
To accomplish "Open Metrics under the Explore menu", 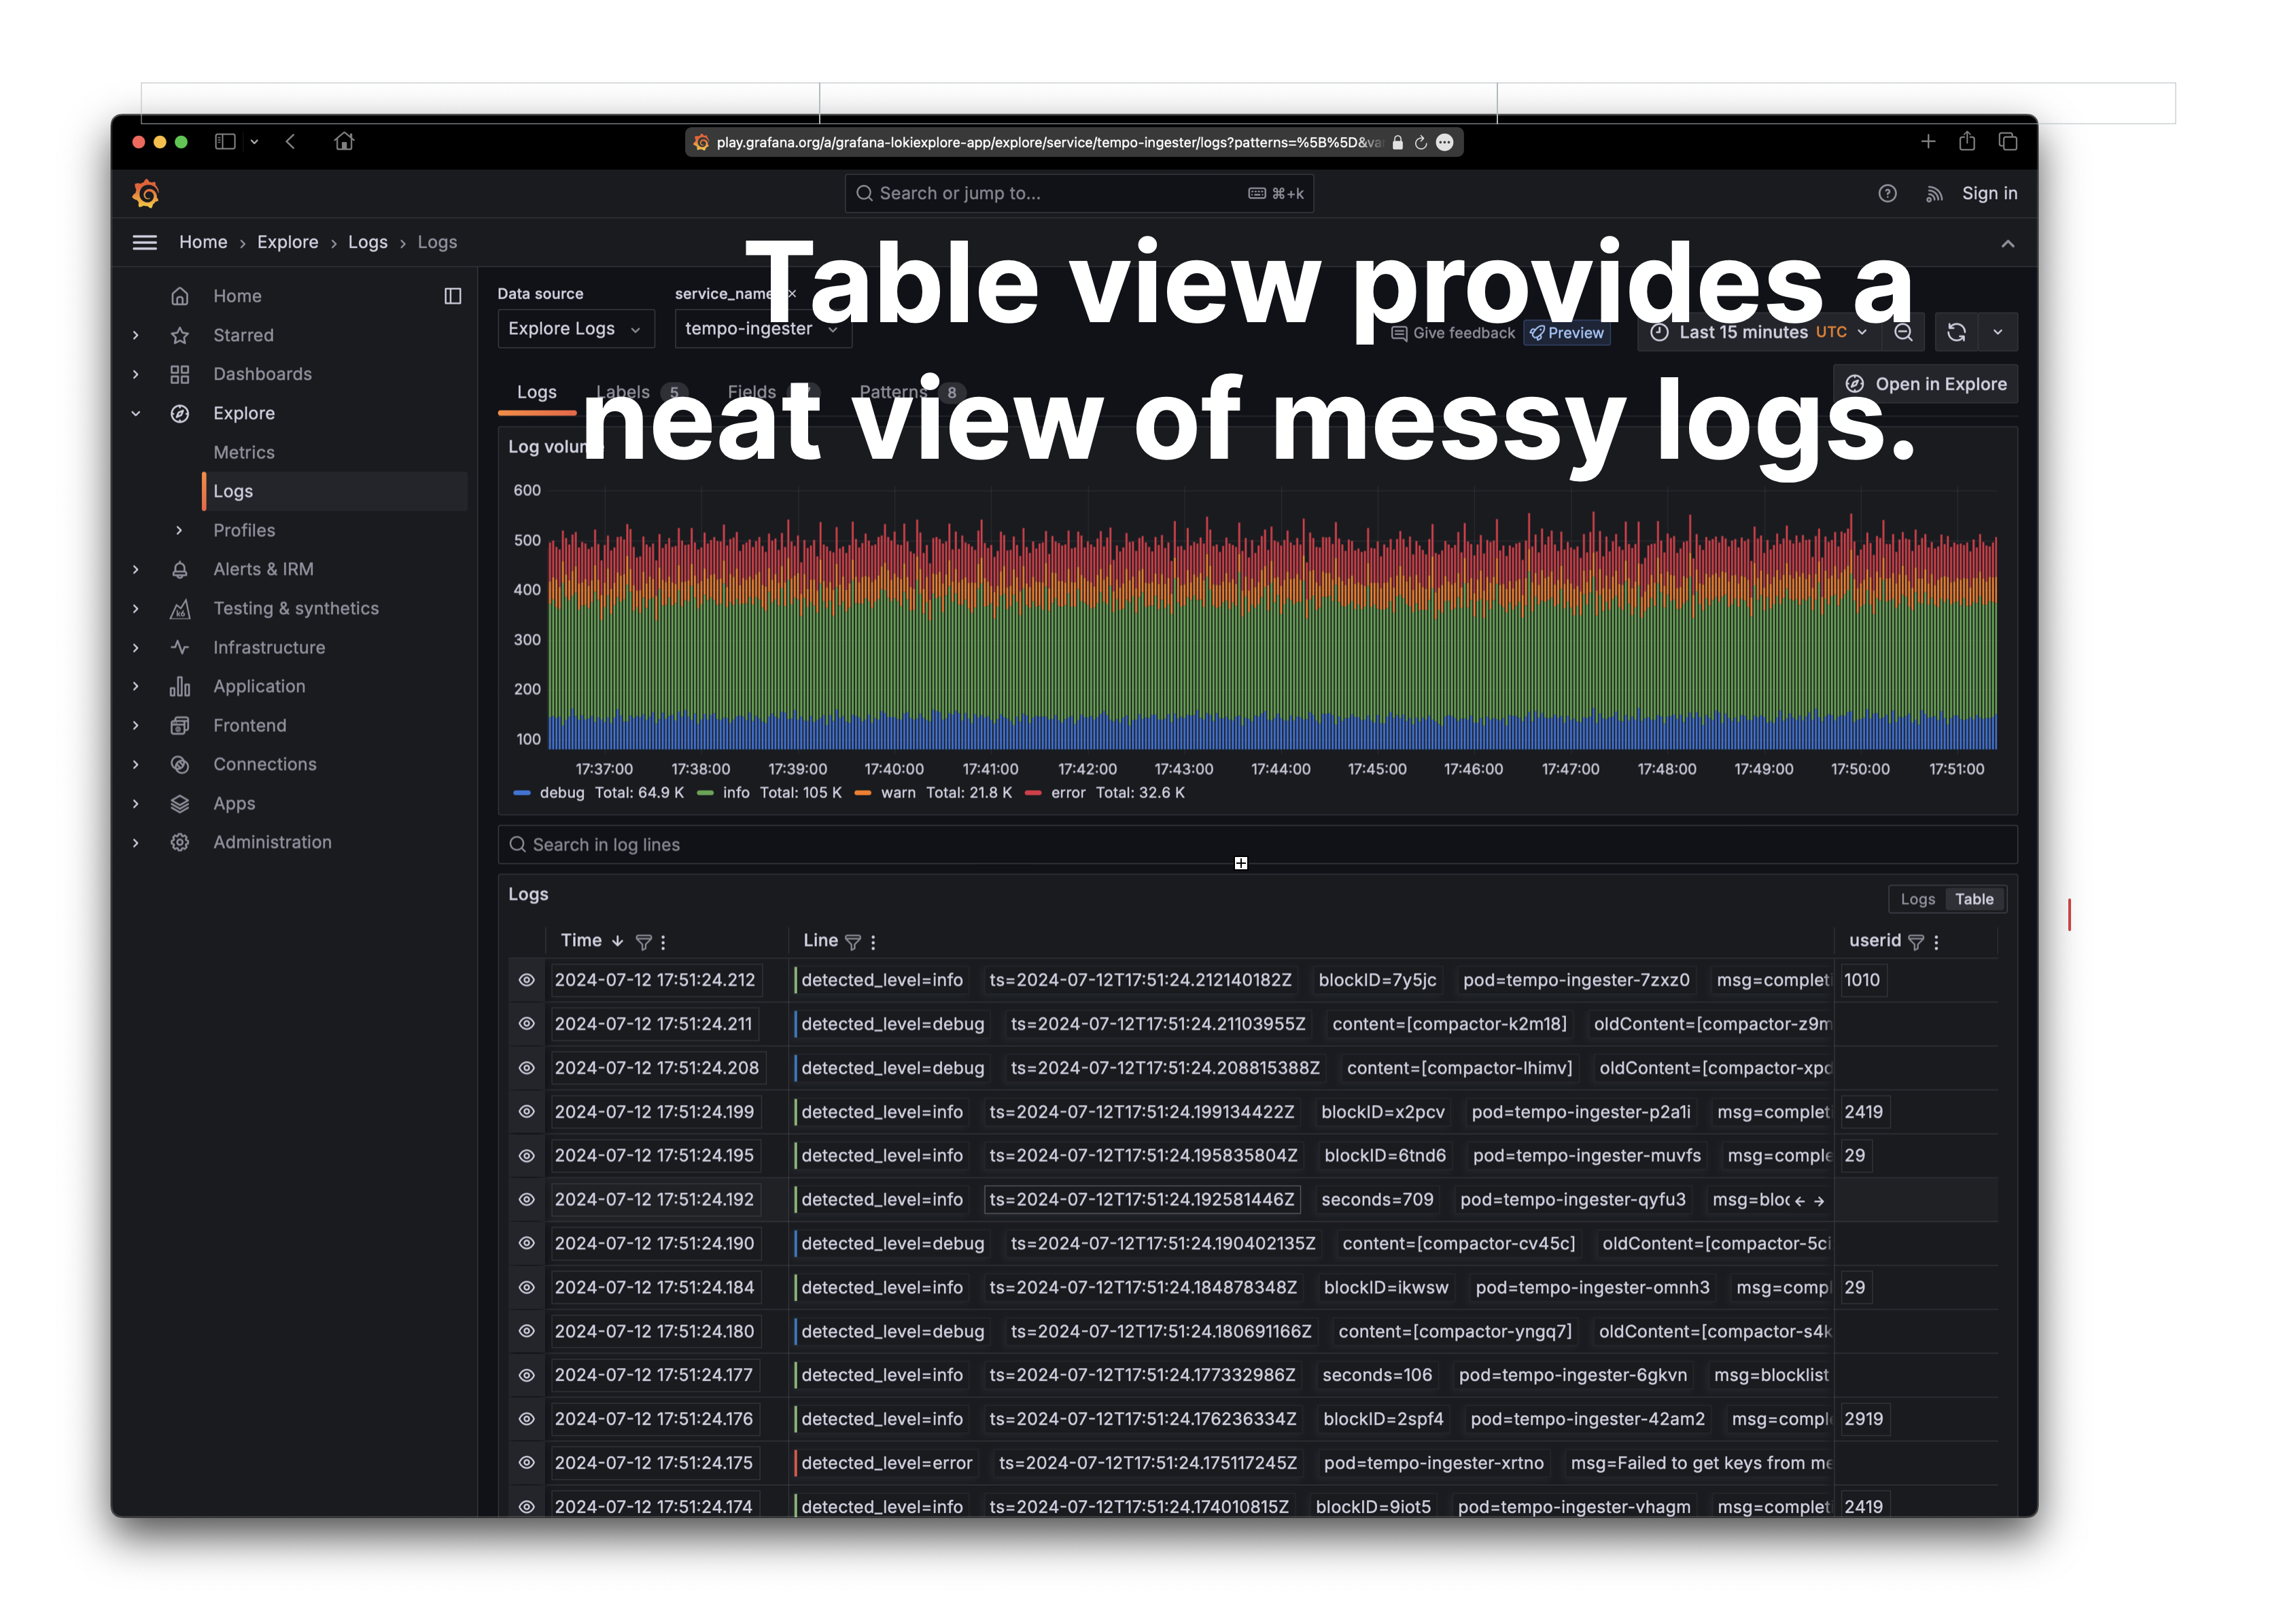I will pyautogui.click(x=243, y=453).
